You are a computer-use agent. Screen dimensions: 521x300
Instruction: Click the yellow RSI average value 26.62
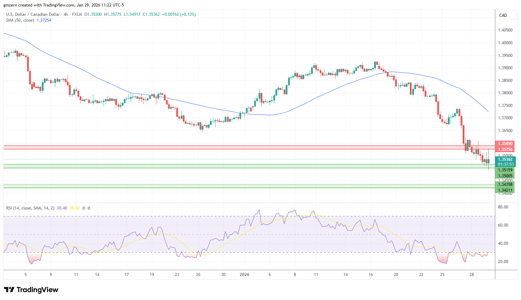click(x=74, y=208)
